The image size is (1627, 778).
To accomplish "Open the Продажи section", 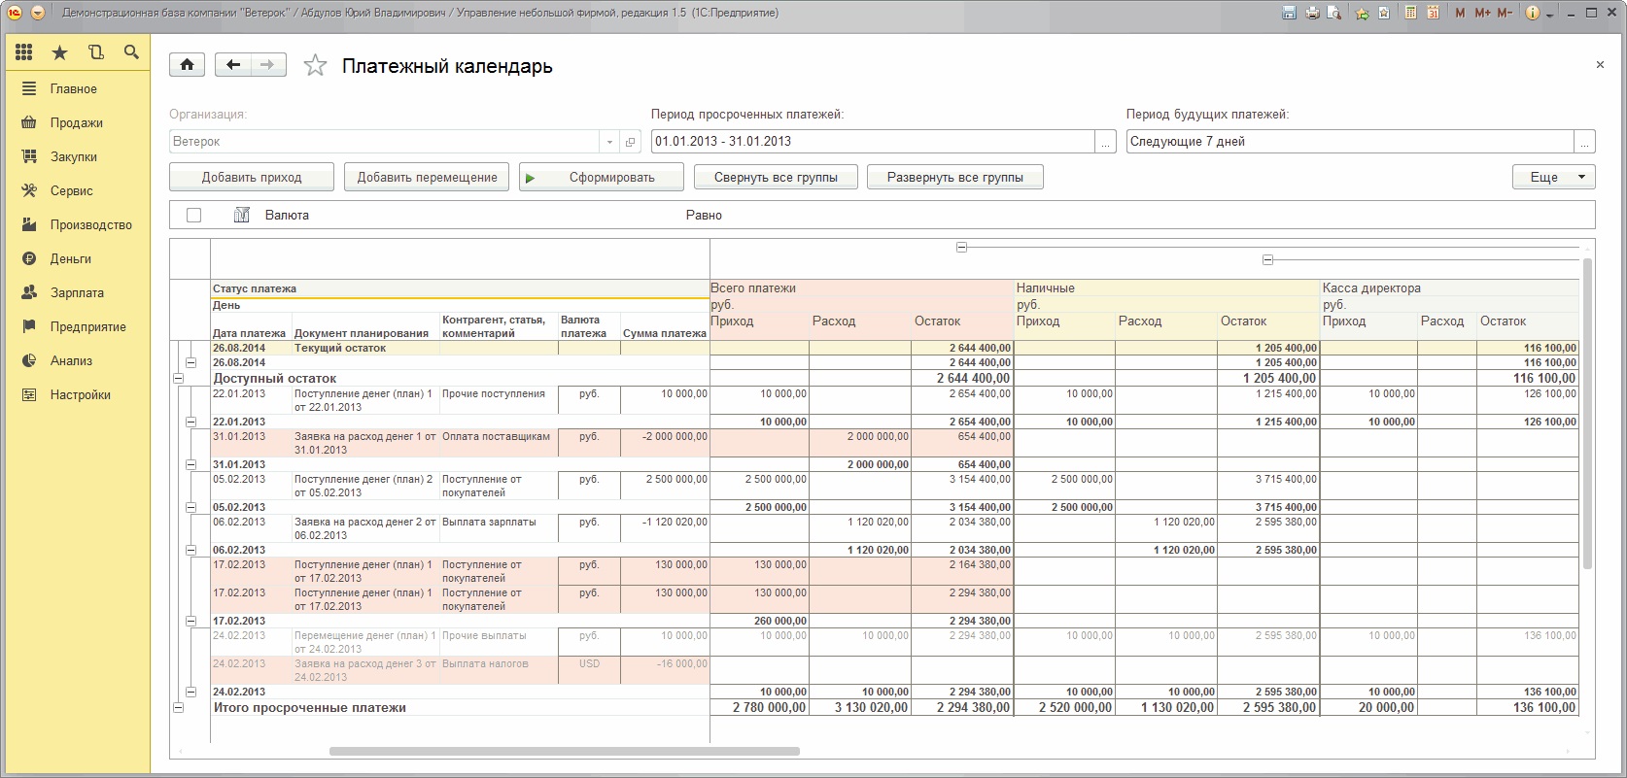I will [x=77, y=122].
